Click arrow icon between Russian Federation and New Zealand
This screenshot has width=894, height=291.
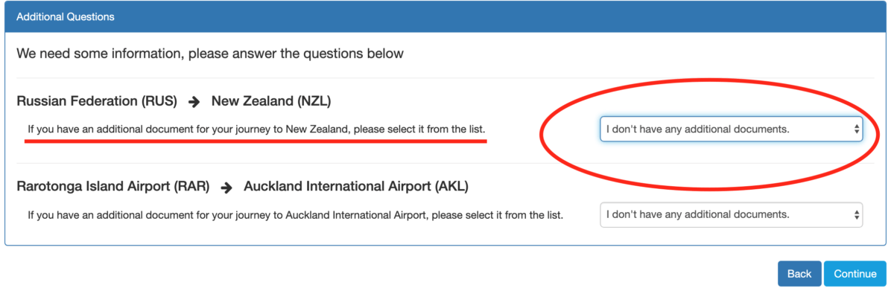193,101
